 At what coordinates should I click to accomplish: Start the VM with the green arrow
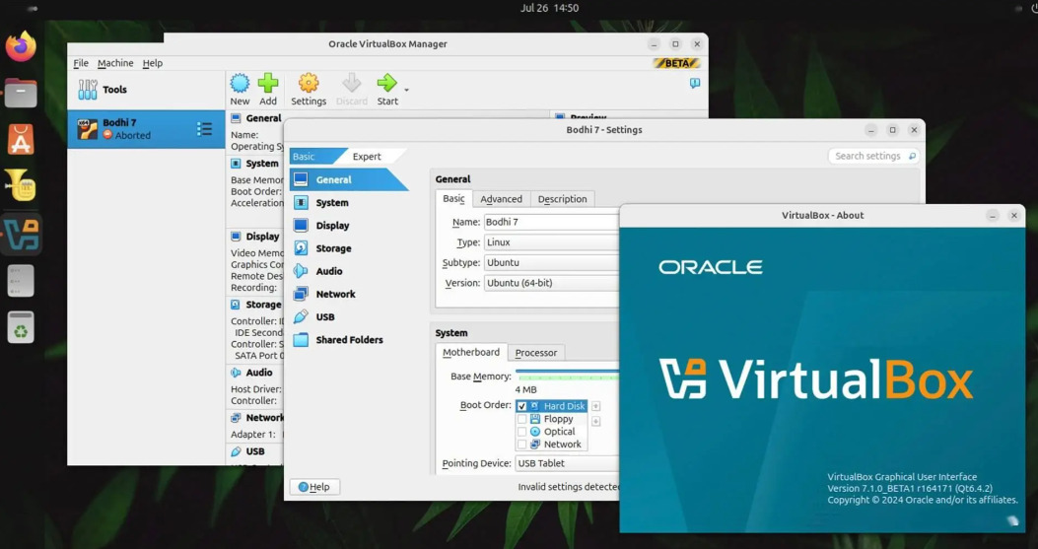[x=386, y=88]
